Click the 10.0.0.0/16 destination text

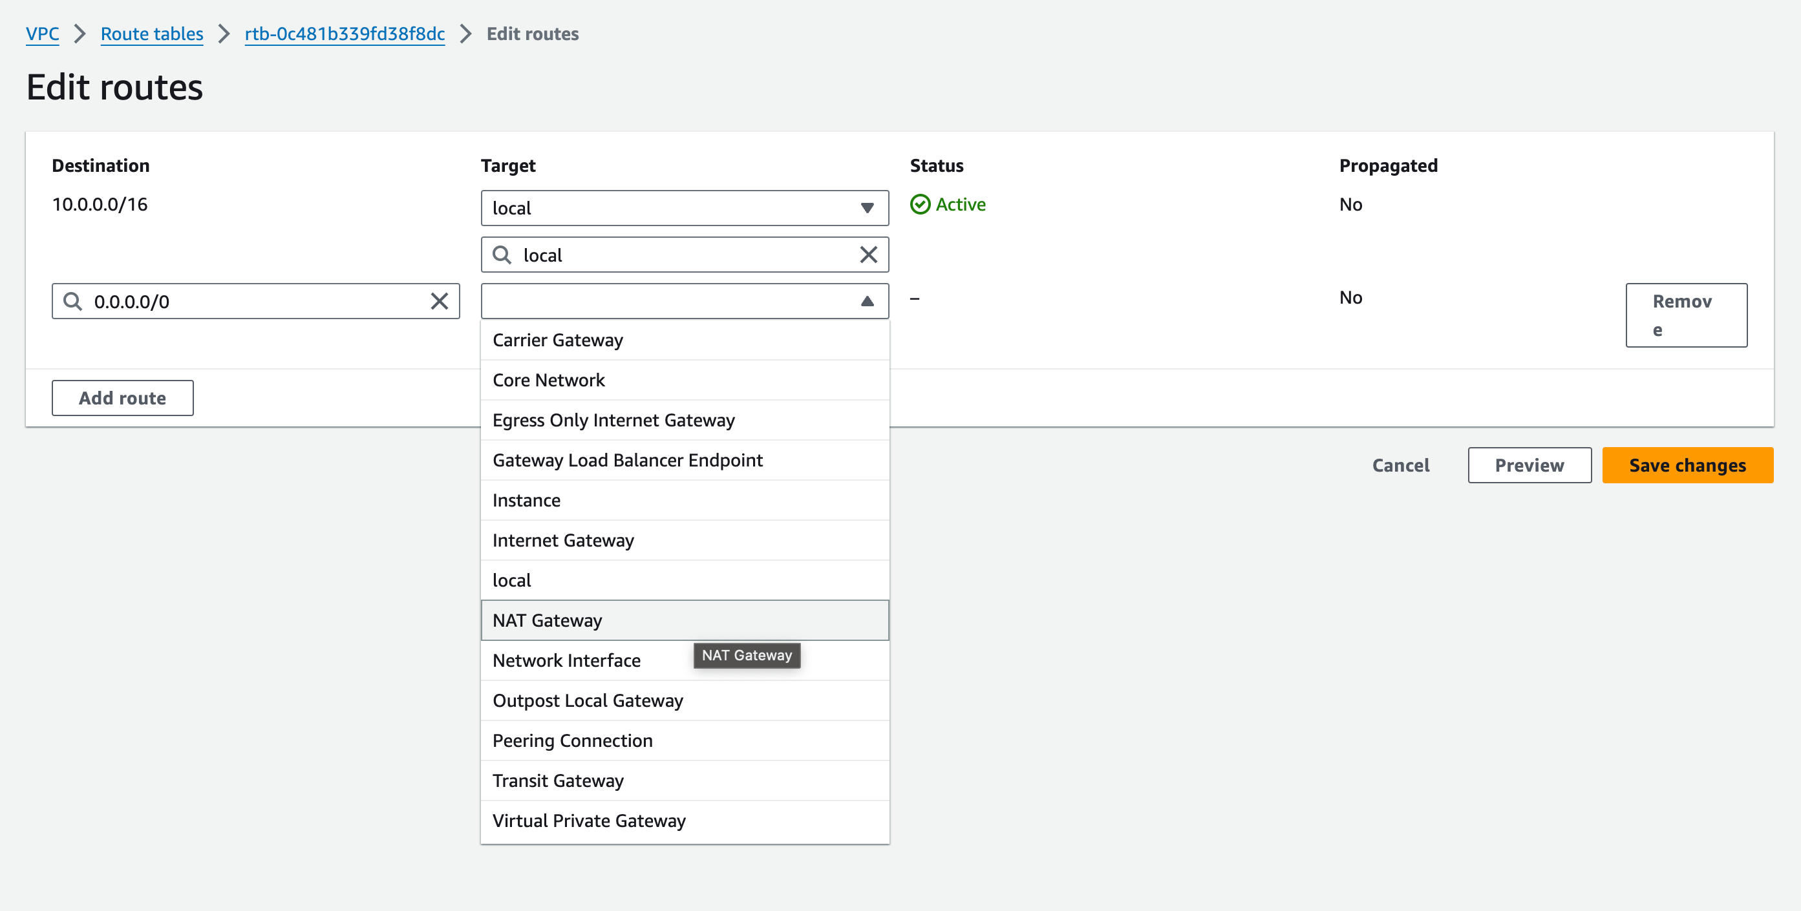(x=100, y=205)
